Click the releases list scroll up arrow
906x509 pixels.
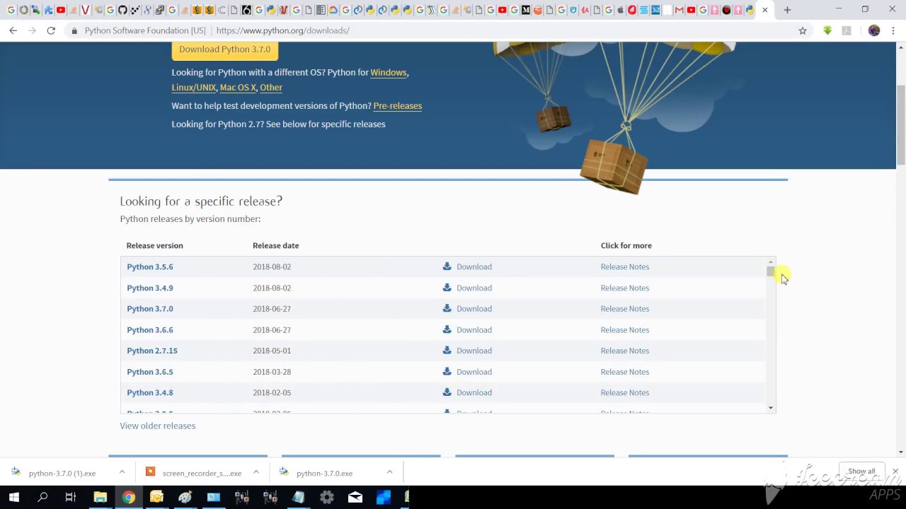(771, 262)
